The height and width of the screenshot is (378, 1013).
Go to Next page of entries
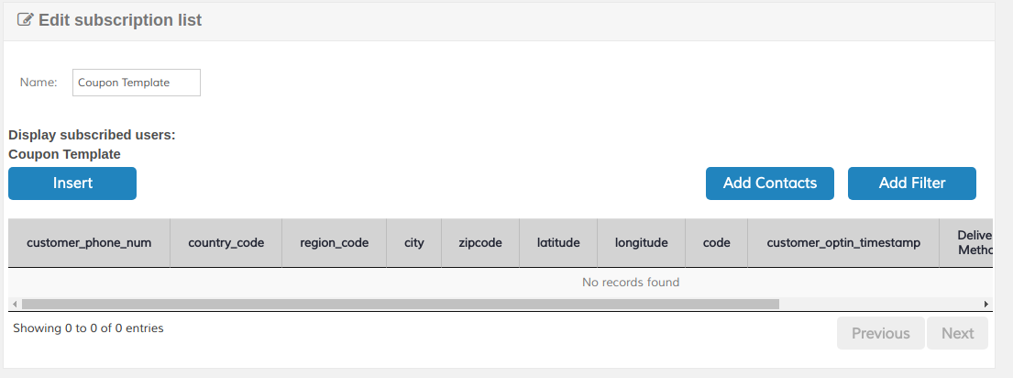click(x=957, y=333)
